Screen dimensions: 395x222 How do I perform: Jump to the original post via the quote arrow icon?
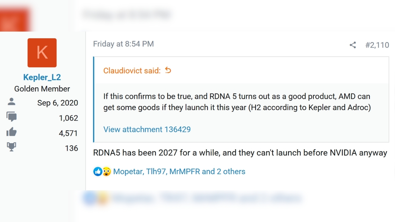pyautogui.click(x=168, y=70)
